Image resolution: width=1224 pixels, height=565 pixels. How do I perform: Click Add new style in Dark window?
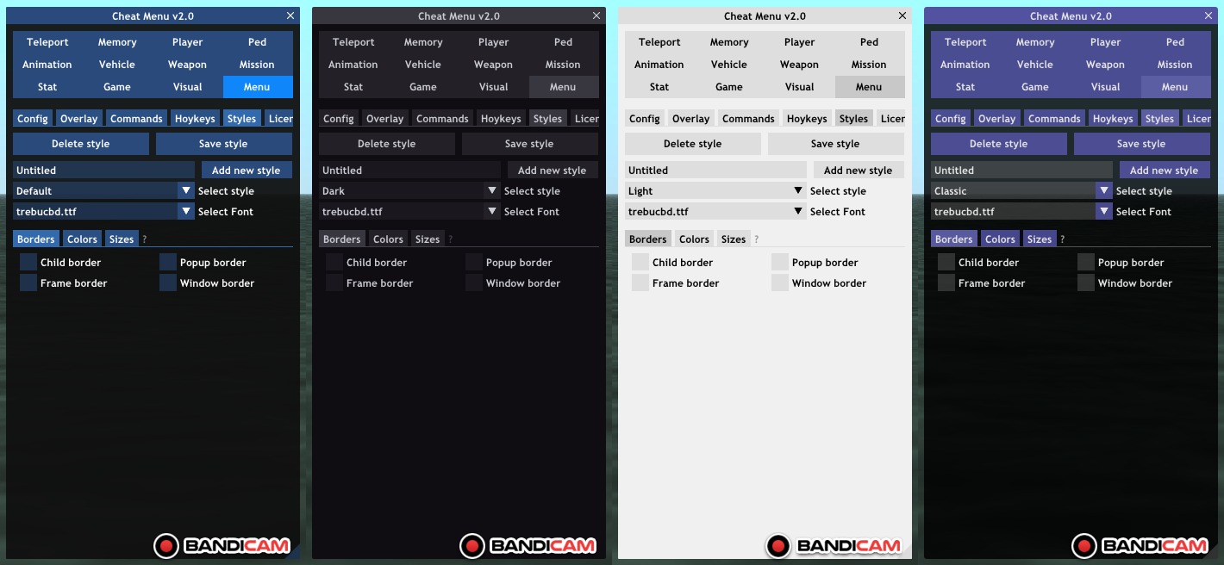(552, 170)
